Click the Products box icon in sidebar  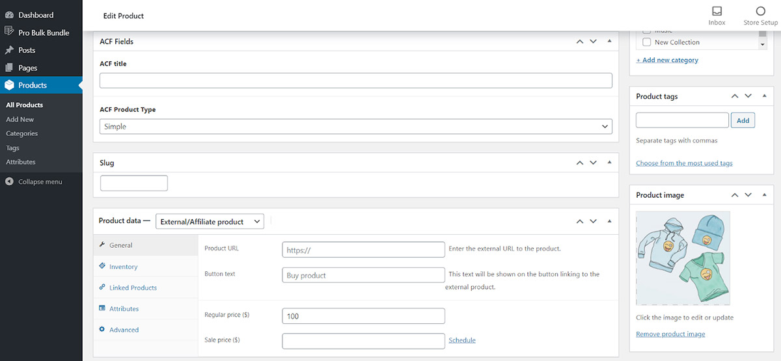[x=9, y=85]
